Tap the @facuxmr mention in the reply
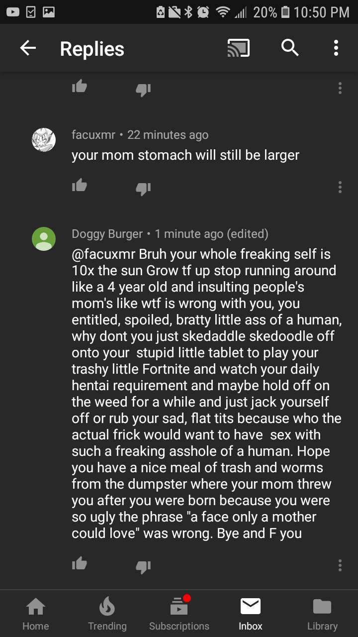 coord(103,254)
